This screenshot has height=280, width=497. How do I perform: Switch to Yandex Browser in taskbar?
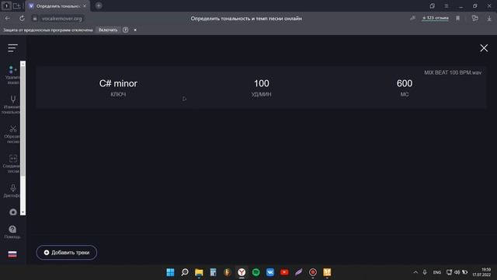(x=242, y=272)
